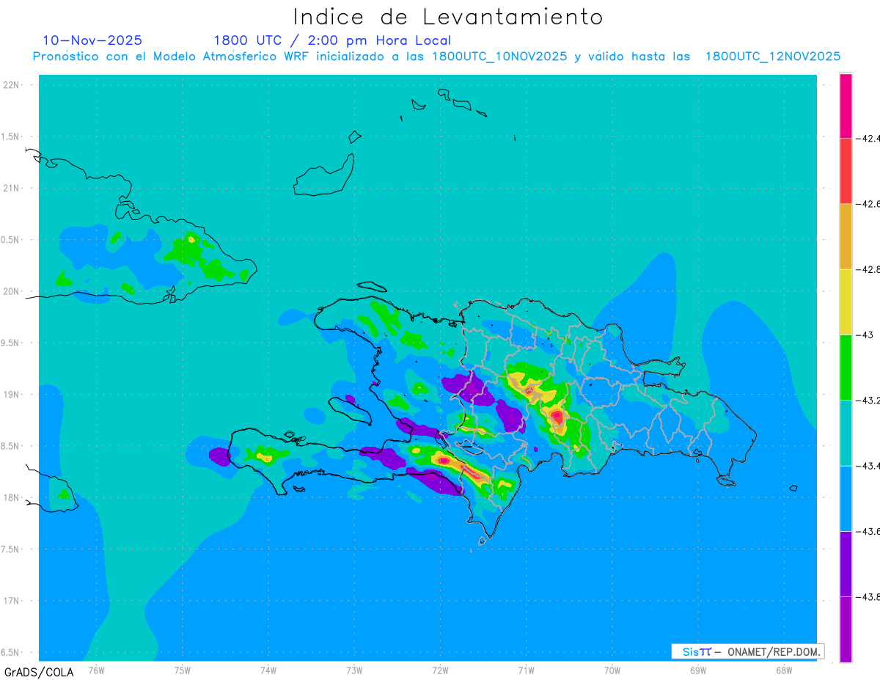880x680 pixels.
Task: Click the green color bar segment below -43
Action: [846, 367]
